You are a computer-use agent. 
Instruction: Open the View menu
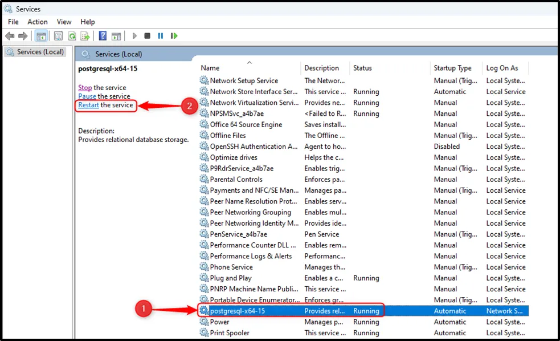(x=64, y=22)
